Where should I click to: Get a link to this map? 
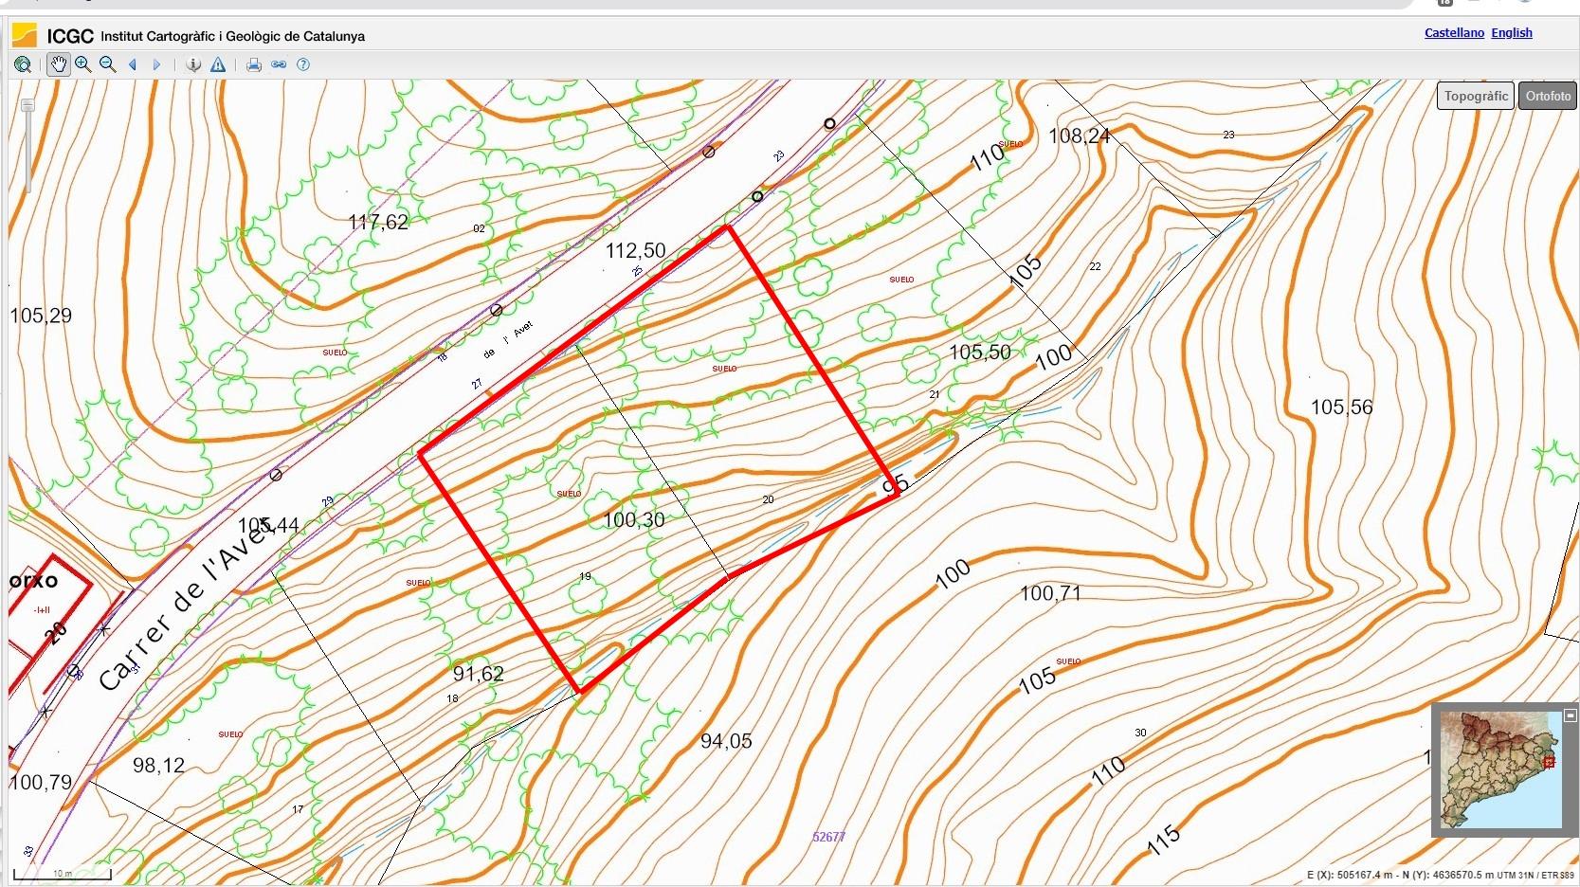tap(279, 64)
